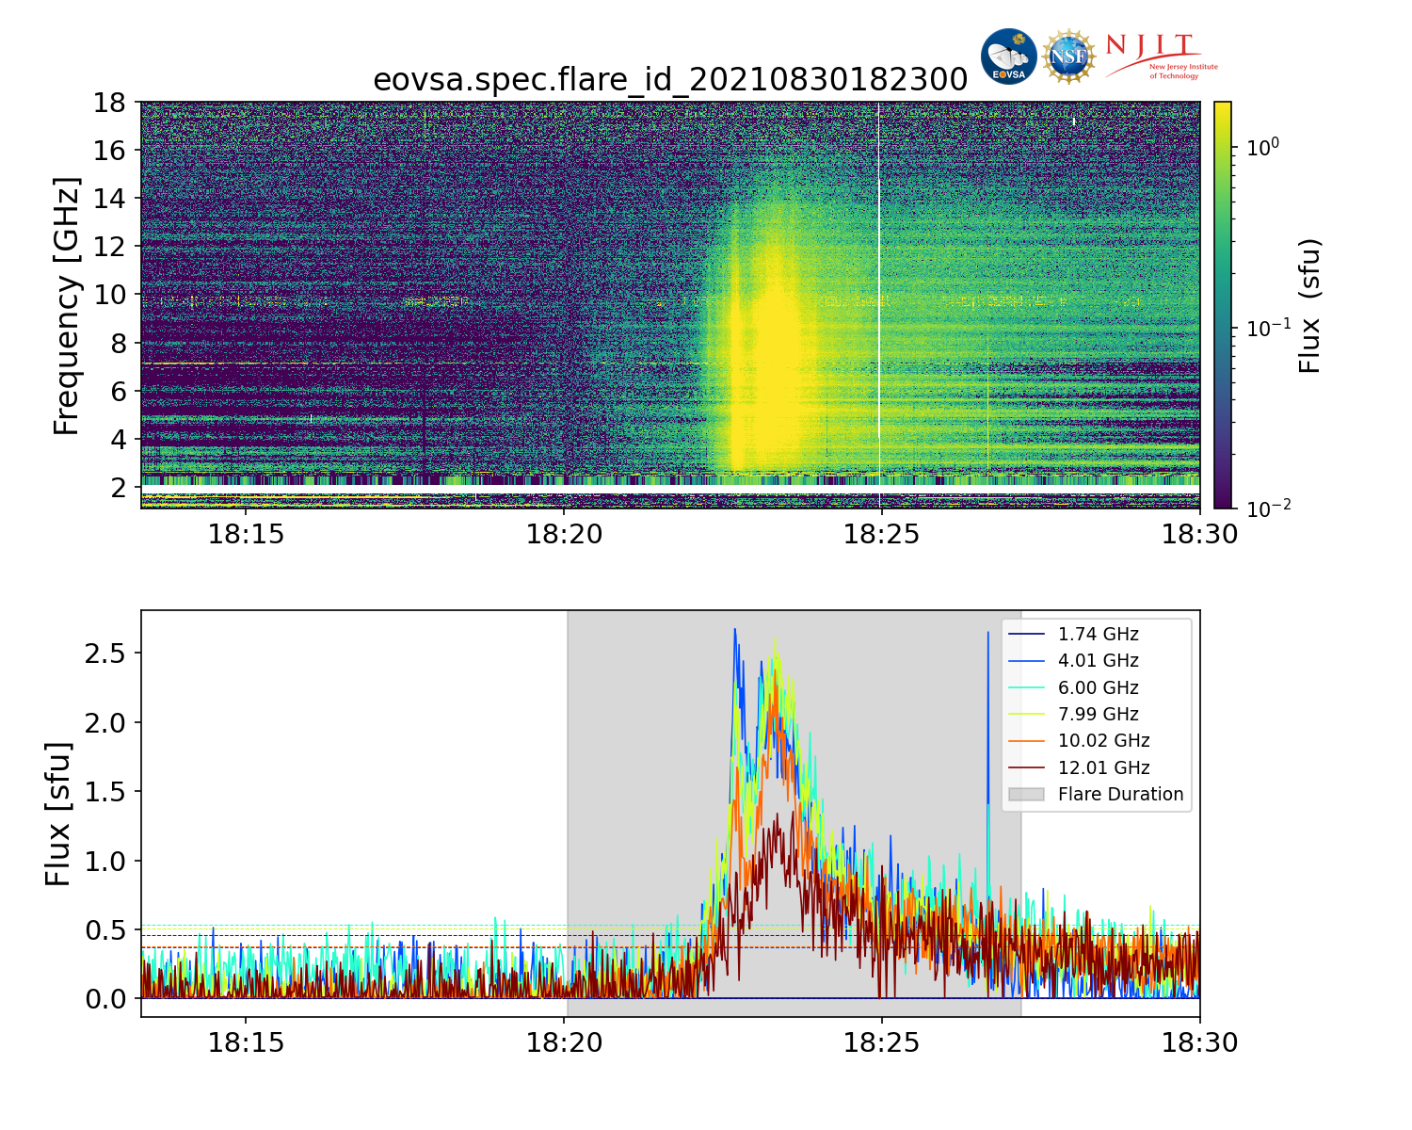Click the bright yellow flare peak in the spectrogram

tap(774, 367)
